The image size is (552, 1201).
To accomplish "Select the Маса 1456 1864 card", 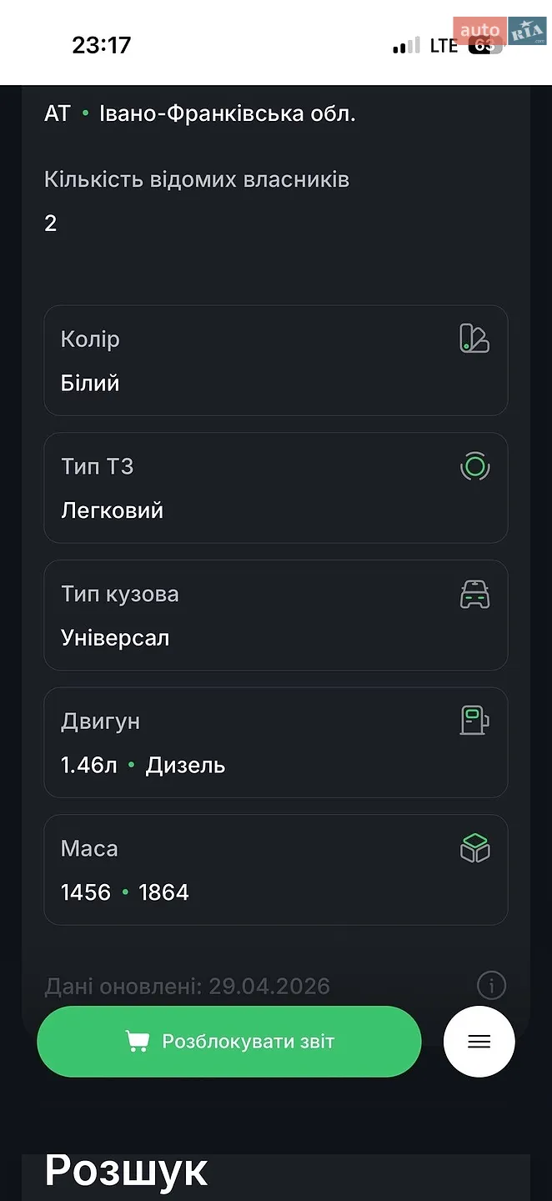I will point(276,870).
